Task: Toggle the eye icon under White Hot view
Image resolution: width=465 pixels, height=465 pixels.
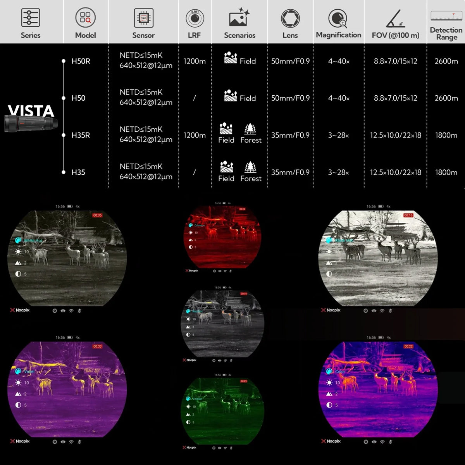Action: pos(63,310)
